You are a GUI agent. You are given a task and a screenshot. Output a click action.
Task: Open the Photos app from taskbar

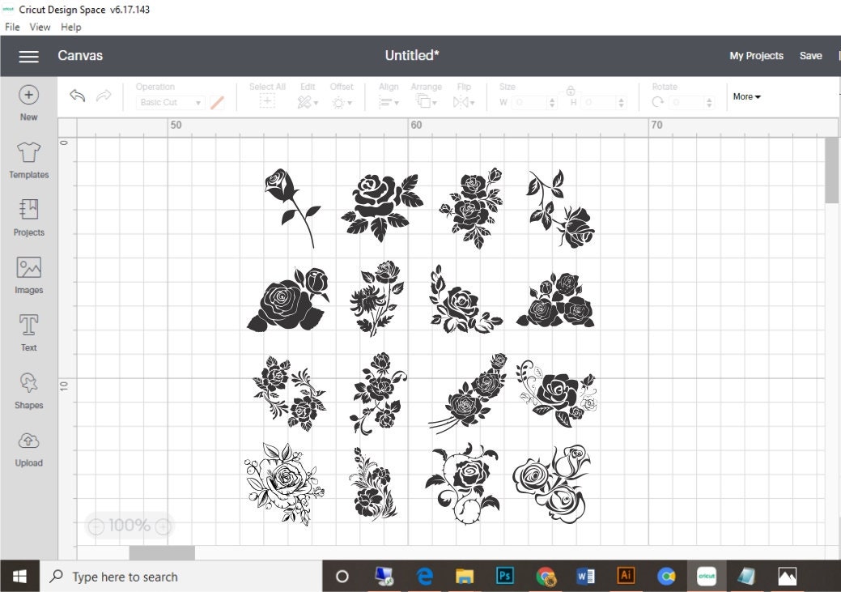(x=787, y=577)
